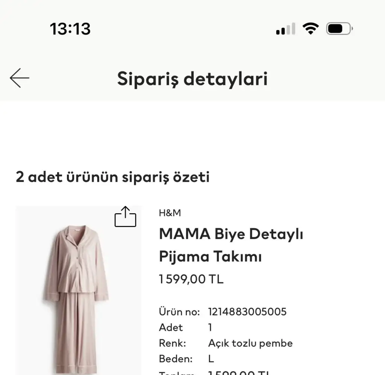Tap the Wi-Fi status icon
385x375 pixels.
(x=311, y=29)
